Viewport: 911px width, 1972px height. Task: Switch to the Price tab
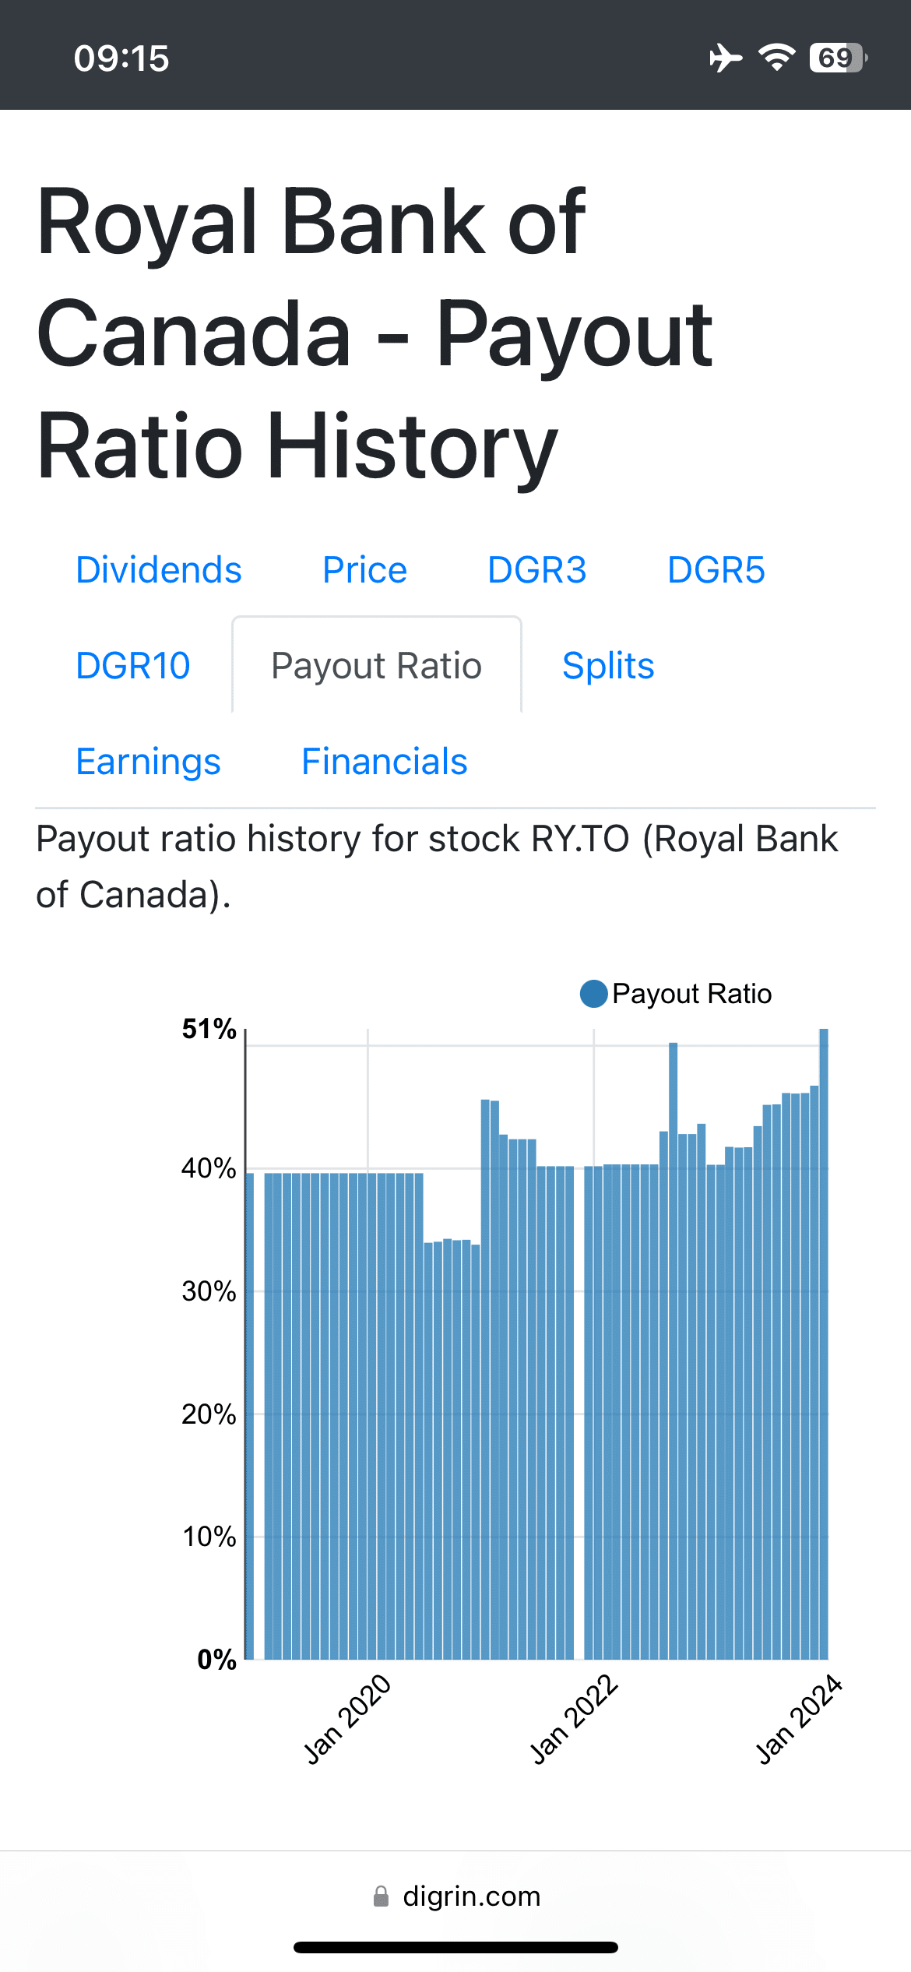tap(364, 570)
